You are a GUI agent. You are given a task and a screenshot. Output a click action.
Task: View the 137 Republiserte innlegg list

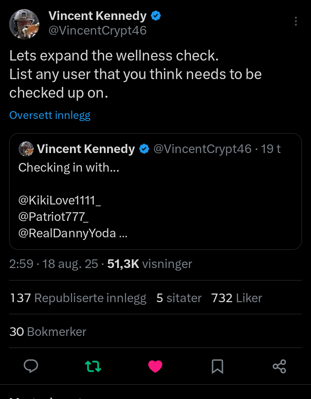78,298
